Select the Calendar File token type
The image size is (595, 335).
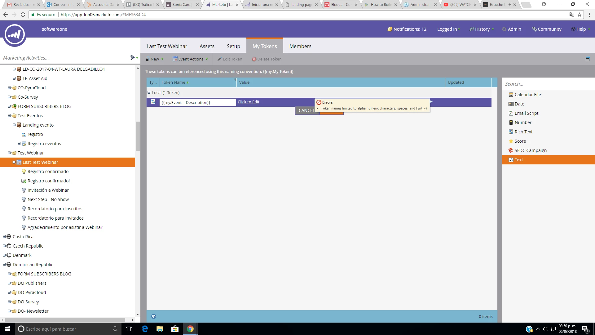coord(527,95)
